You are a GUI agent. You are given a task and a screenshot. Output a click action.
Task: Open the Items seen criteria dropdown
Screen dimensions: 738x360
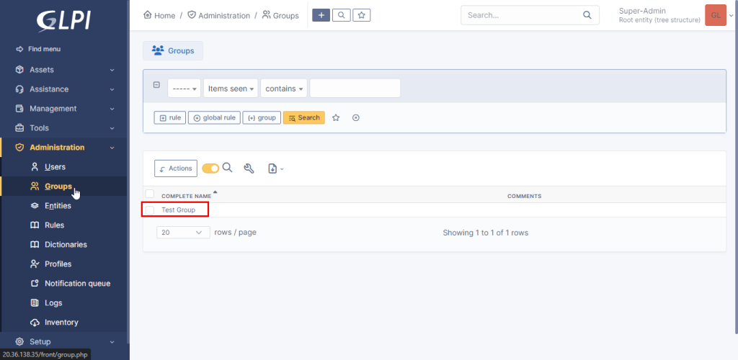click(231, 89)
